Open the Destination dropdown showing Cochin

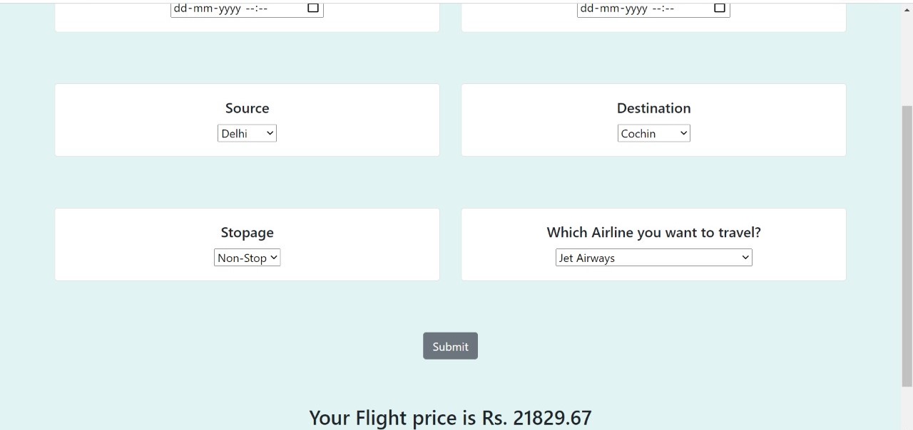(x=653, y=133)
